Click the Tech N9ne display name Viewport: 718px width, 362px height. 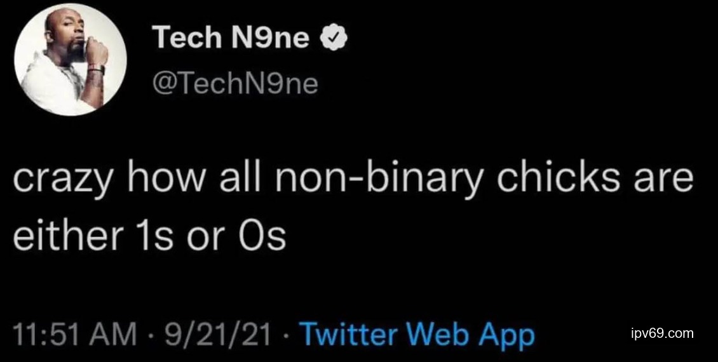point(232,41)
